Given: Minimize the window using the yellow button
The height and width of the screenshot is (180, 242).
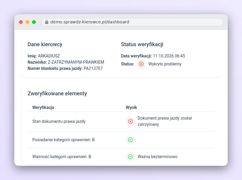Looking at the screenshot, I should 28,22.
